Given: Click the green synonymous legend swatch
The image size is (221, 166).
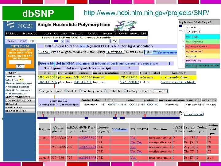Looking at the screenshot, I should click(202, 41).
